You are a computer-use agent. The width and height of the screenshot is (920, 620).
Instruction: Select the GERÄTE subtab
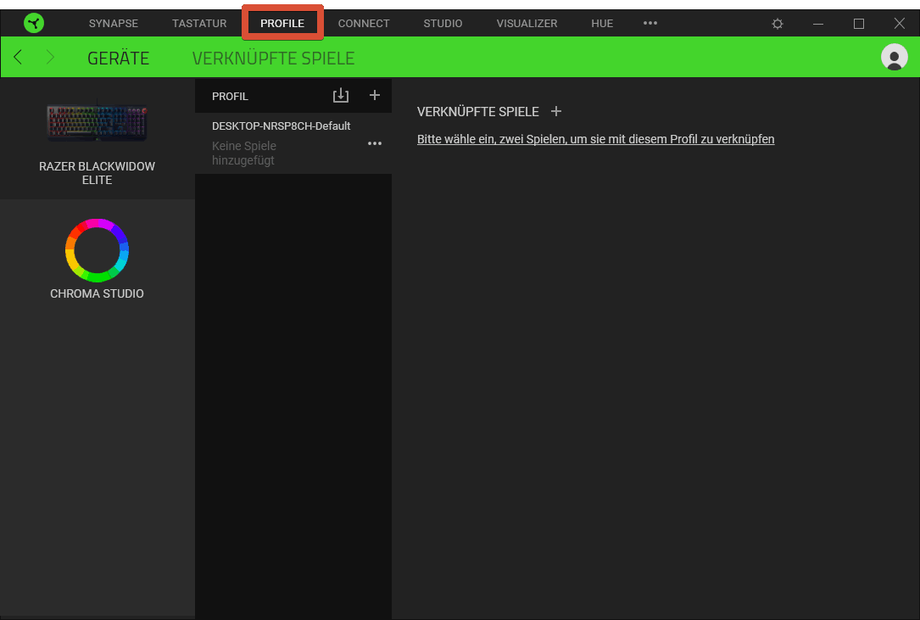coord(119,59)
